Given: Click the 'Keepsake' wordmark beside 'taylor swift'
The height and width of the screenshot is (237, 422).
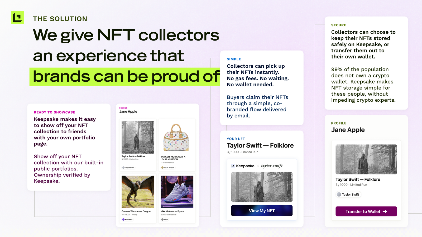Looking at the screenshot, I should pyautogui.click(x=245, y=166).
